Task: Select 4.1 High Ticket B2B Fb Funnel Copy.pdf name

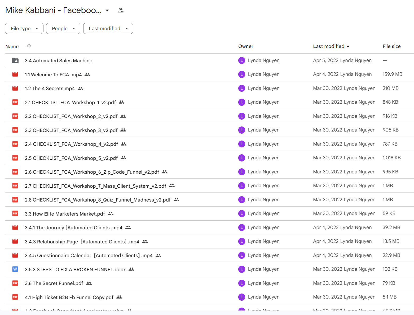Action: pos(69,297)
